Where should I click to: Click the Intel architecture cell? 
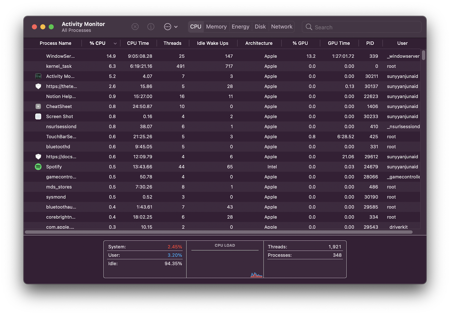pos(272,167)
